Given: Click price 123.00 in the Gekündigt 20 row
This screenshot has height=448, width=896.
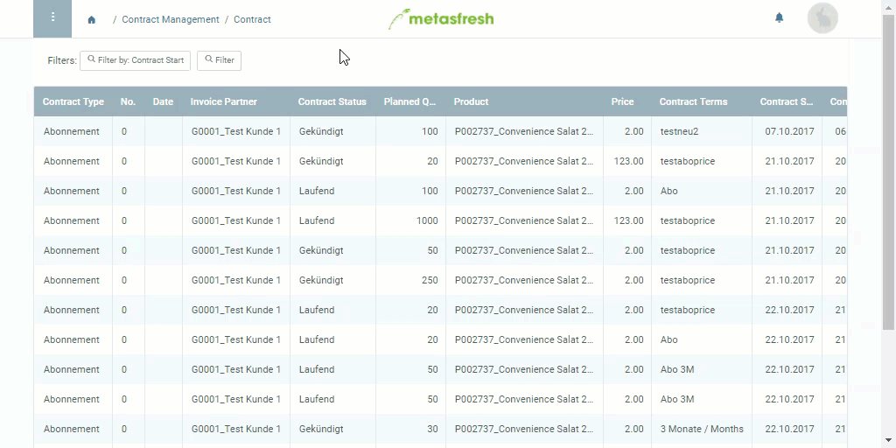Looking at the screenshot, I should point(628,161).
